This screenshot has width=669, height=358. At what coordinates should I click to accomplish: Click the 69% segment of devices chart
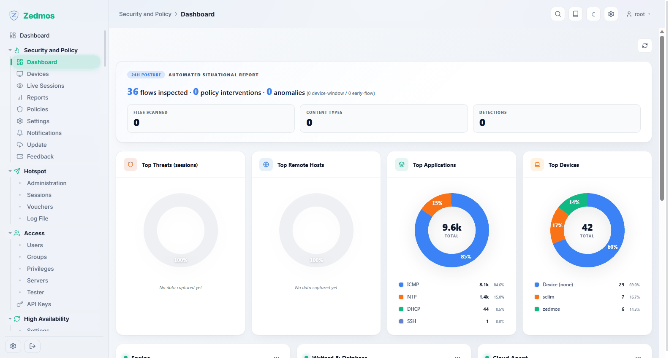pos(612,247)
